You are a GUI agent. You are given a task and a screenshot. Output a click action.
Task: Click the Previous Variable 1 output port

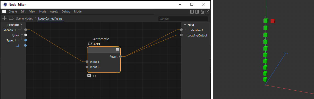pyautogui.click(x=25, y=30)
